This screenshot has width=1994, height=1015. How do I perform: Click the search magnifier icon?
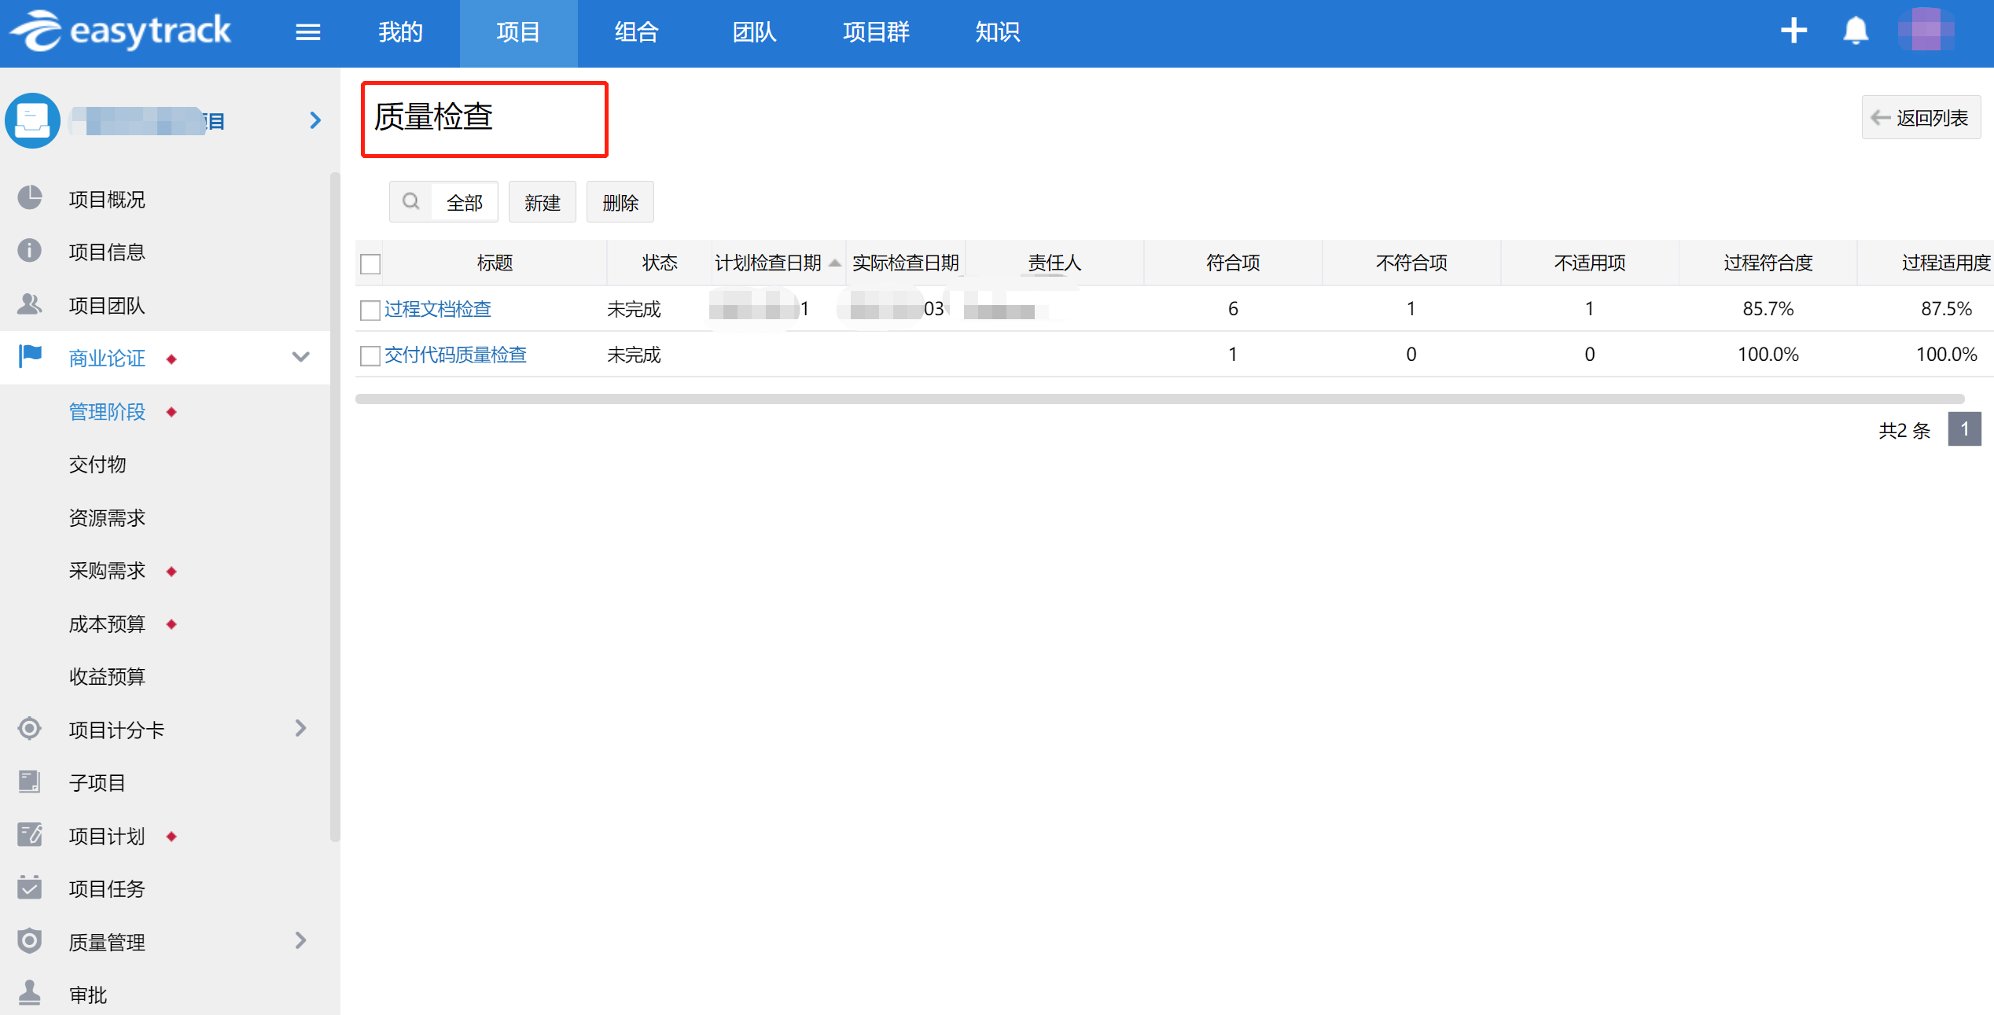(x=410, y=202)
